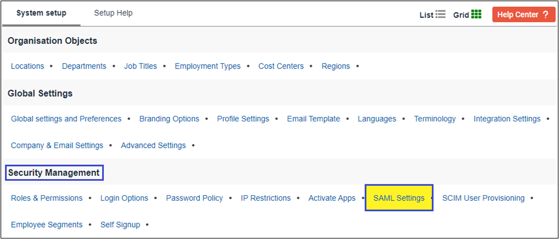Viewport: 559px width, 239px height.
Task: Open Password Policy
Action: [x=194, y=199]
